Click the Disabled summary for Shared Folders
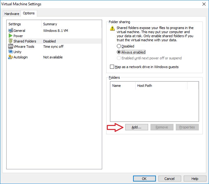The width and height of the screenshot is (209, 184). (x=49, y=41)
